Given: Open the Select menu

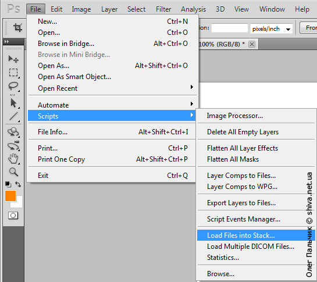Looking at the screenshot, I should tap(136, 9).
